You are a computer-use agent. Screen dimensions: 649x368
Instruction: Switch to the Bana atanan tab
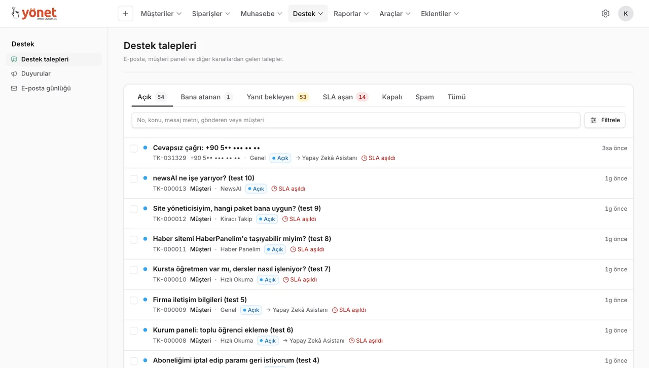[x=206, y=97]
